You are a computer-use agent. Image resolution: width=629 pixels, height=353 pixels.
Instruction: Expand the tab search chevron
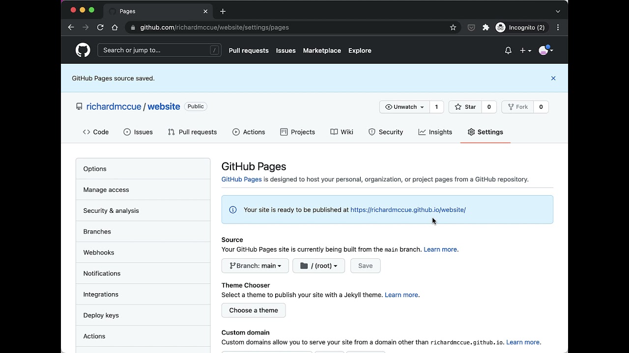558,11
